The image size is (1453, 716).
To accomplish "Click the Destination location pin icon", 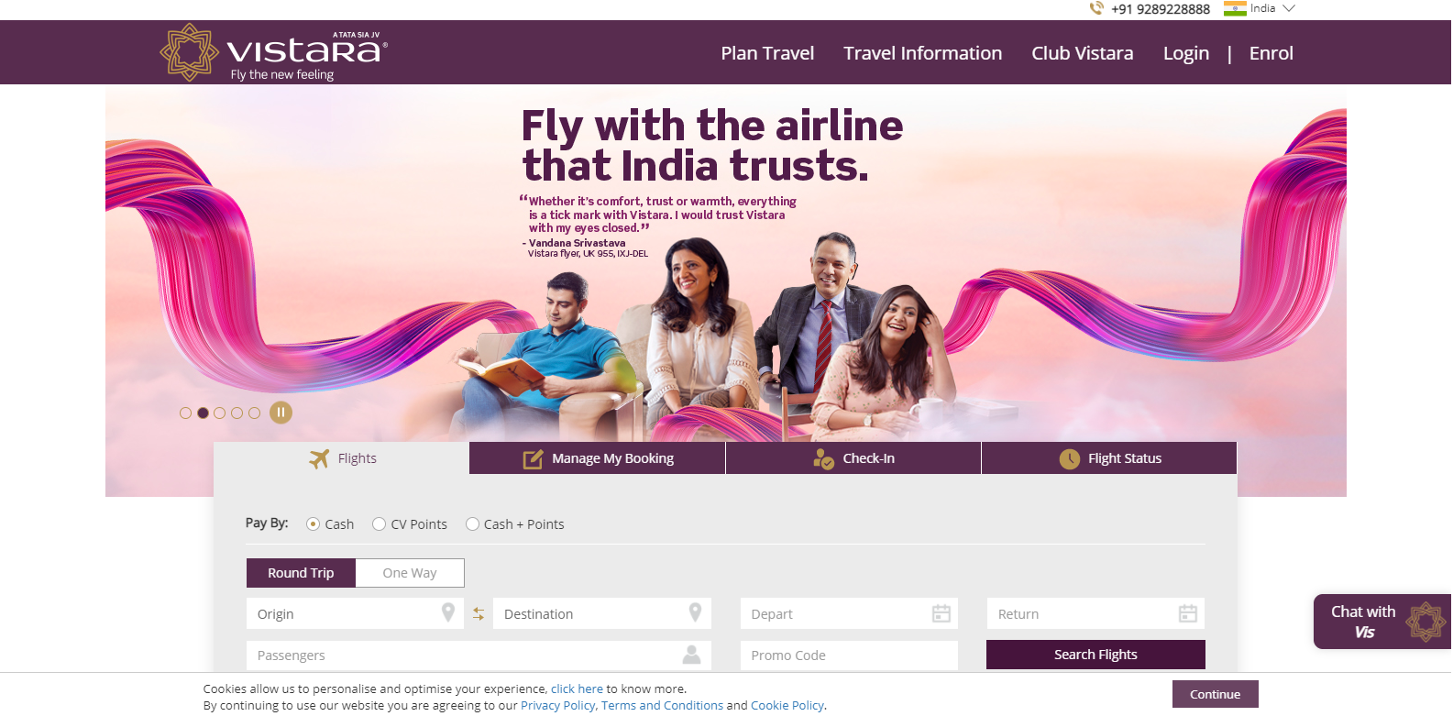I will click(695, 612).
